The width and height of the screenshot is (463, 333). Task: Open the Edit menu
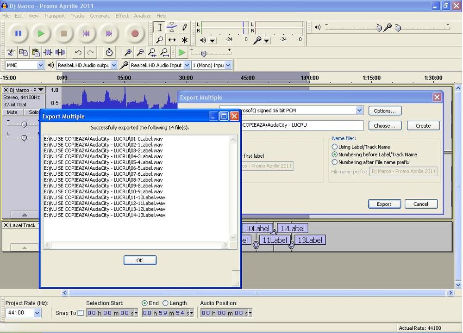point(19,16)
